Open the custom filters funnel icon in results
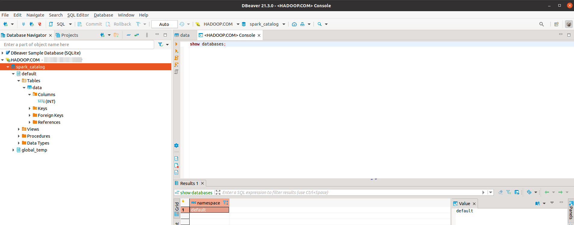574x225 pixels. click(x=509, y=192)
